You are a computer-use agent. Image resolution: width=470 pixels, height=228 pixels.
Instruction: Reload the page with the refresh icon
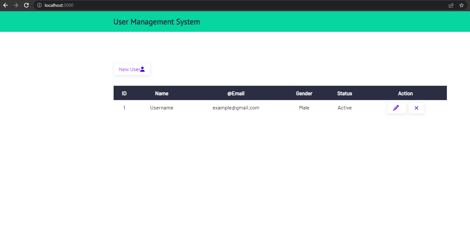point(26,5)
